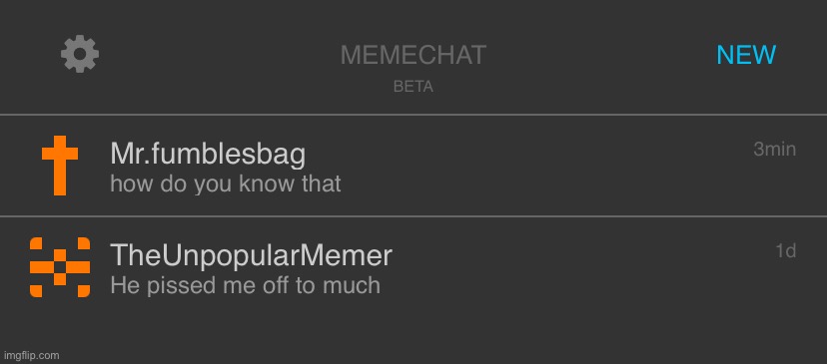Open settings via the gear icon
This screenshot has width=827, height=364.
click(x=80, y=54)
